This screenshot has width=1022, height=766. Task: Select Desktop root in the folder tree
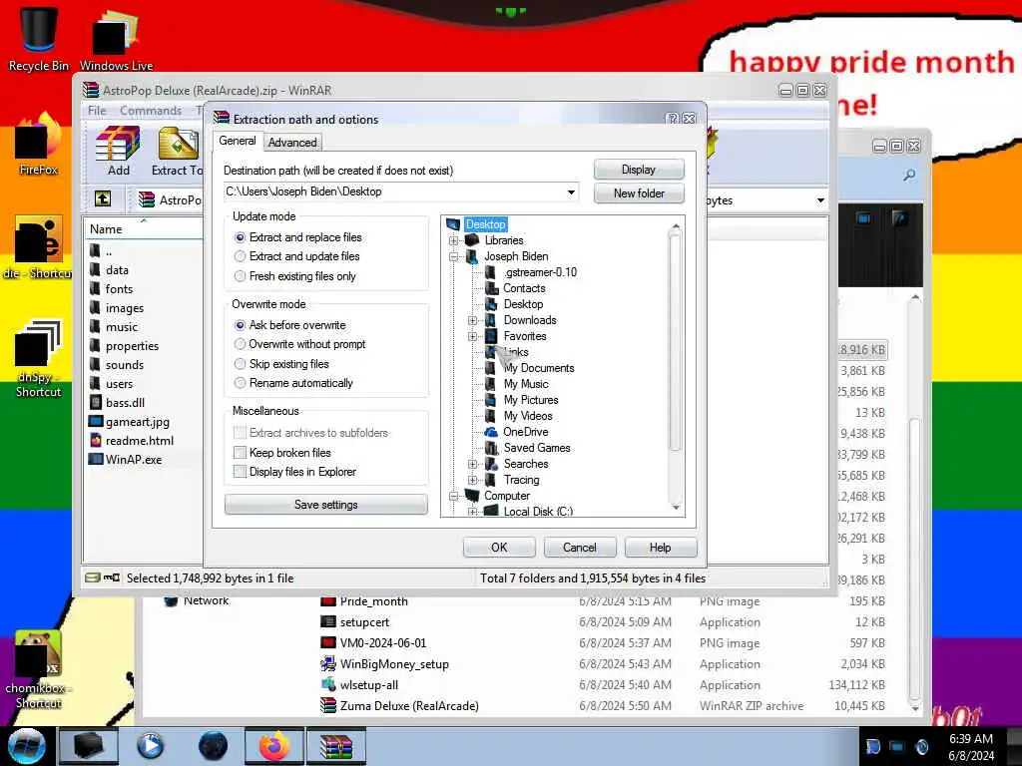pyautogui.click(x=485, y=224)
